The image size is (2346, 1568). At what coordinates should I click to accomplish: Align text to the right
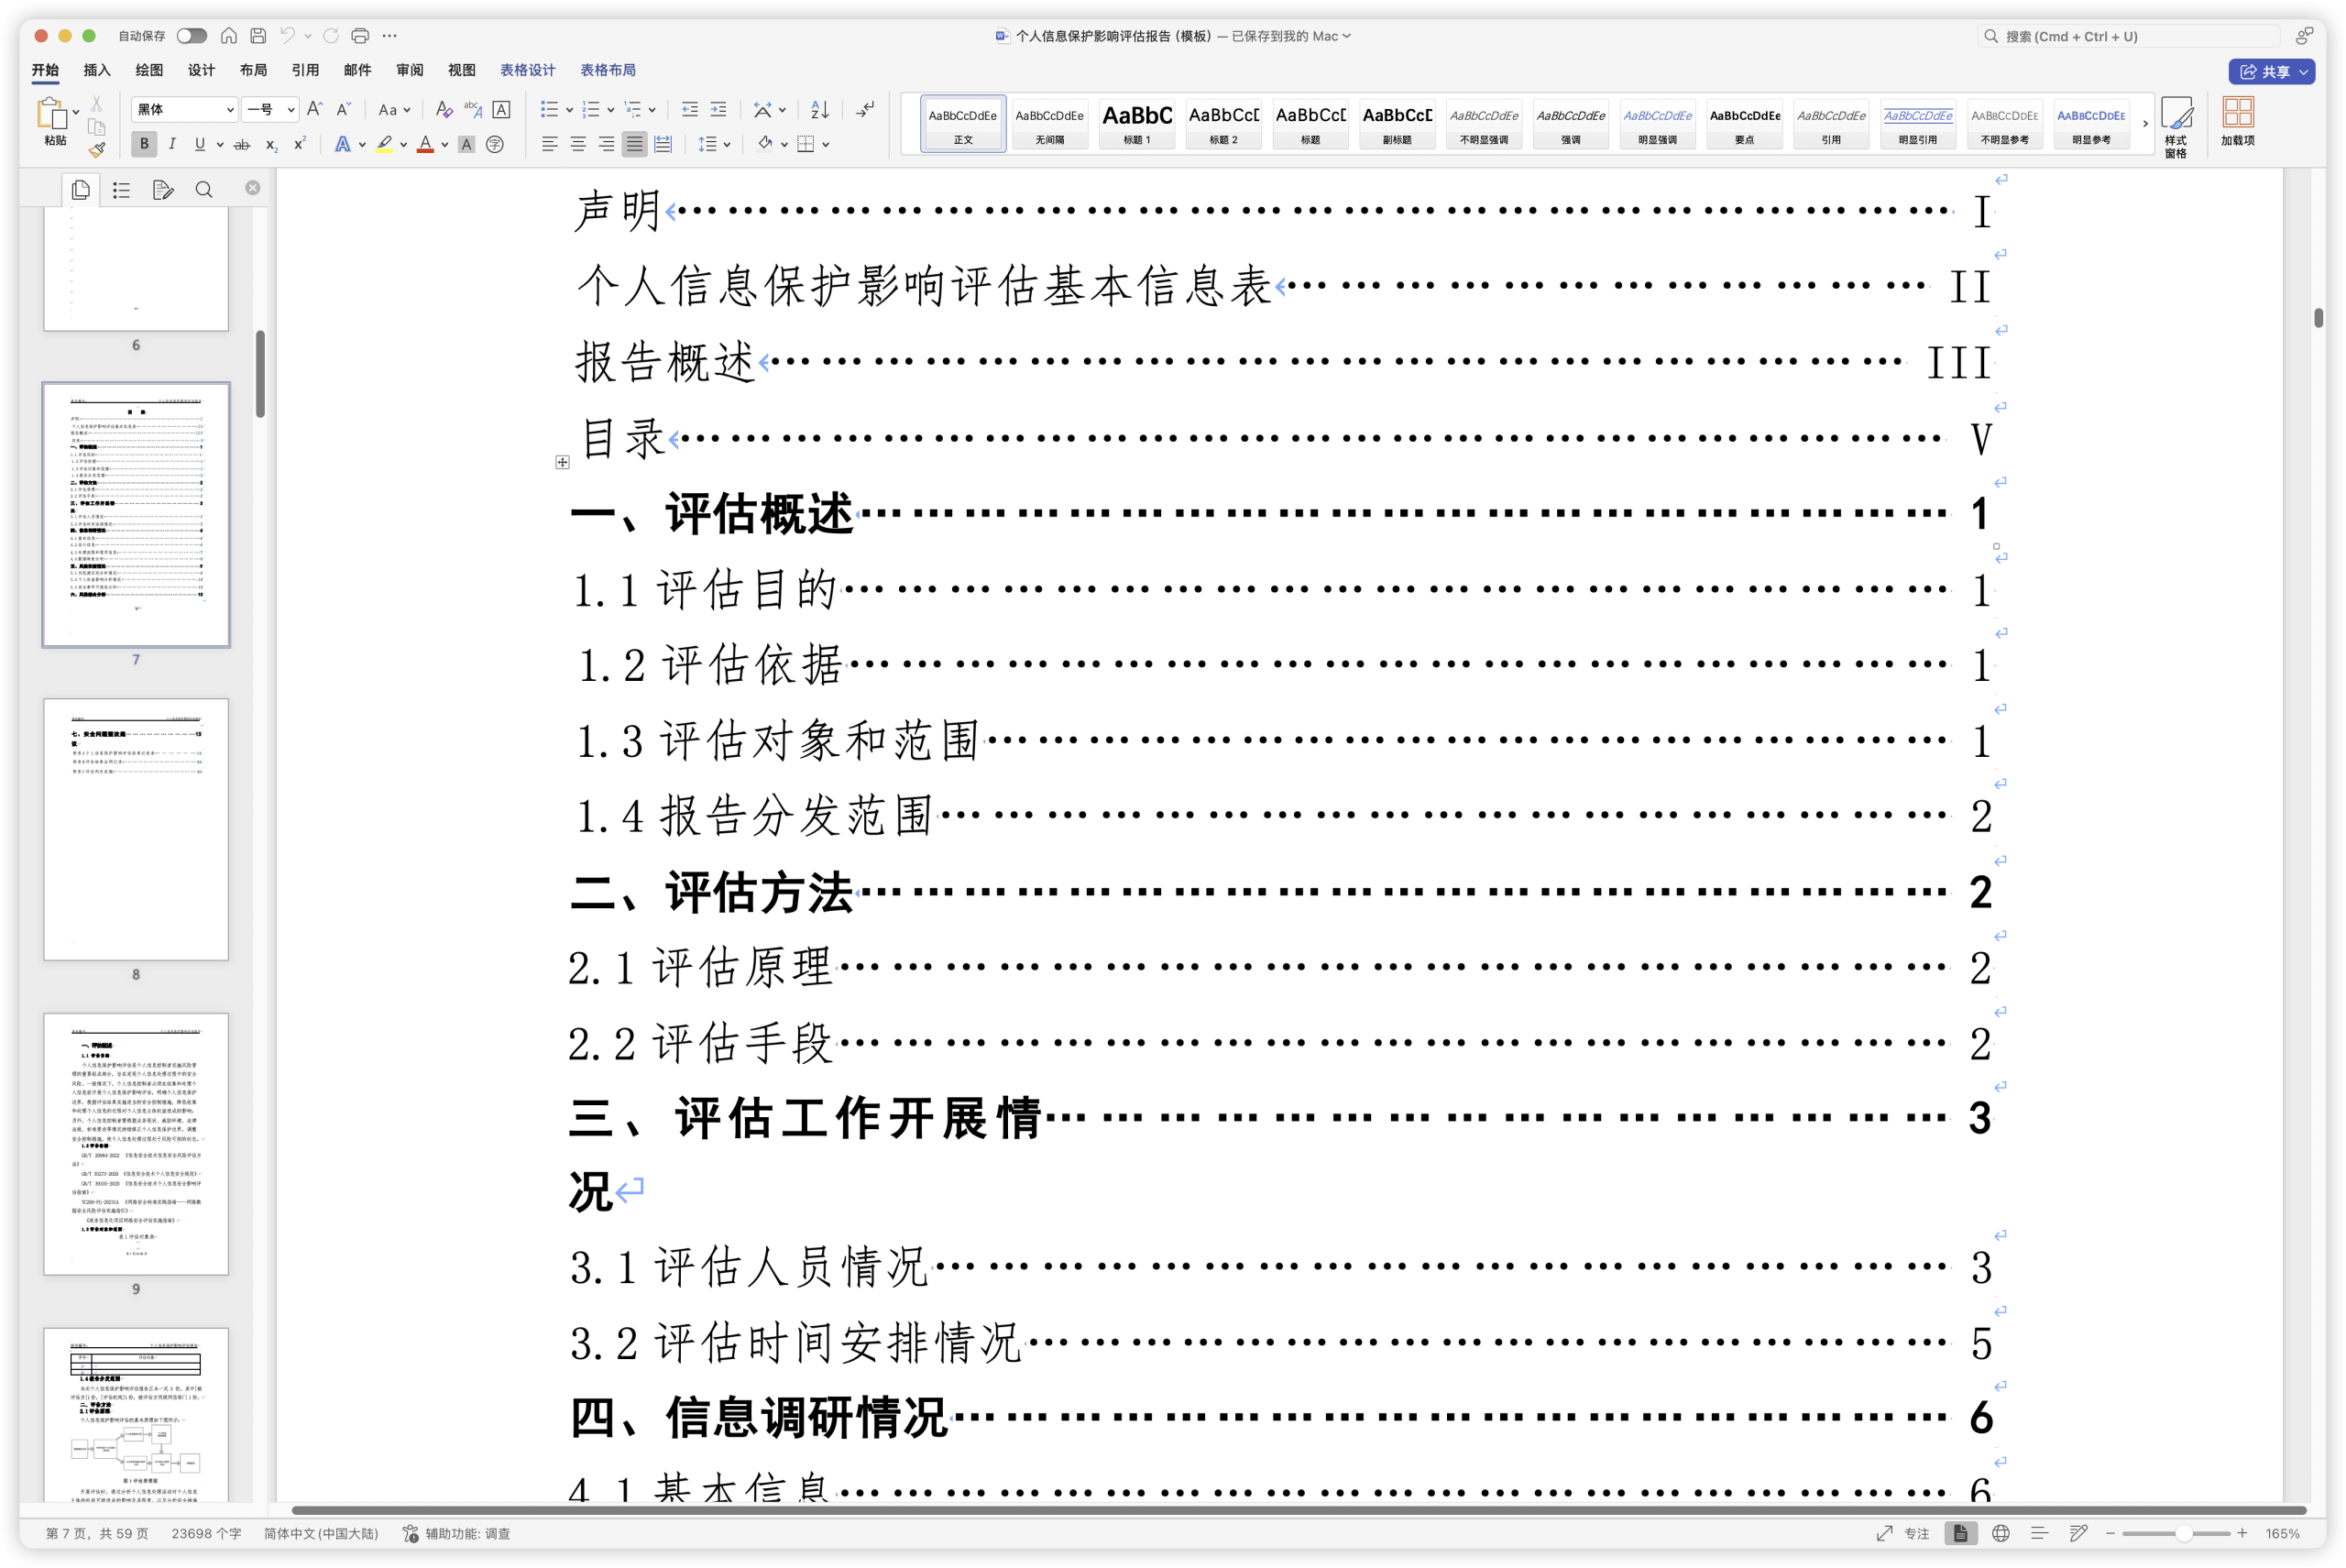(x=606, y=144)
